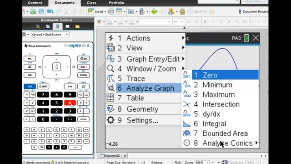Open the Utilities book icon in toolbox
Screen dimensions: 291x164
[68, 26]
